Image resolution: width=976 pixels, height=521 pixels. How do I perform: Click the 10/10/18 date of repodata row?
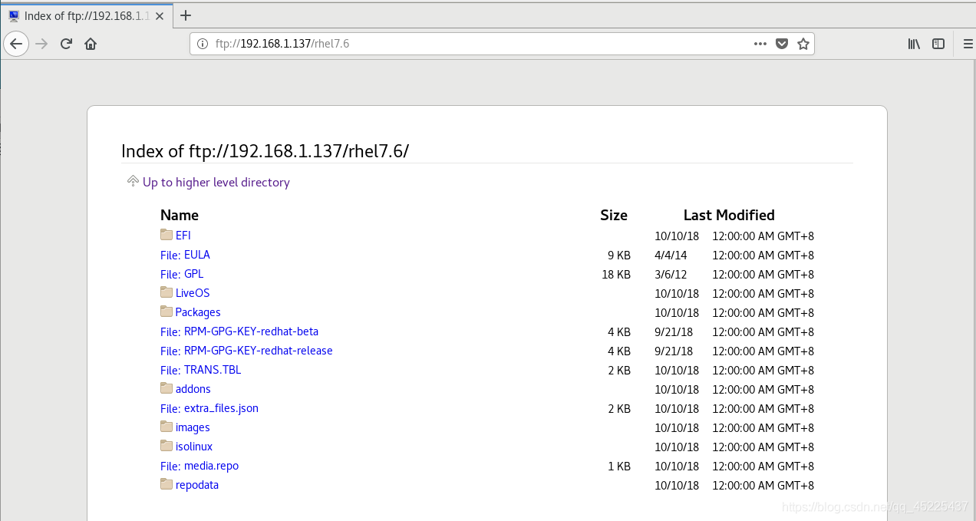(677, 485)
